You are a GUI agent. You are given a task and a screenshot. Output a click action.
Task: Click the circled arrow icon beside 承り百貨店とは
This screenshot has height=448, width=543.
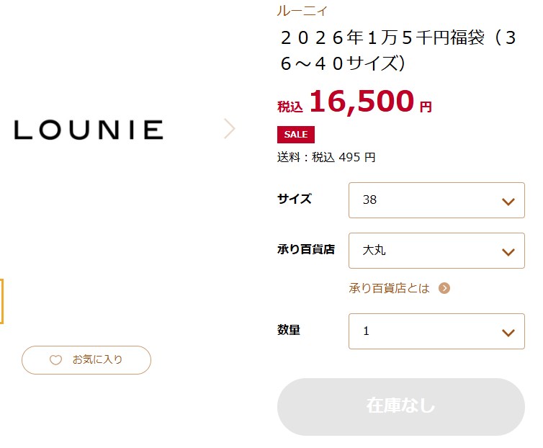(x=444, y=288)
